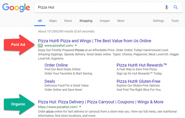
Task: Click text Find Our Best Deals Online
Action: point(63,69)
